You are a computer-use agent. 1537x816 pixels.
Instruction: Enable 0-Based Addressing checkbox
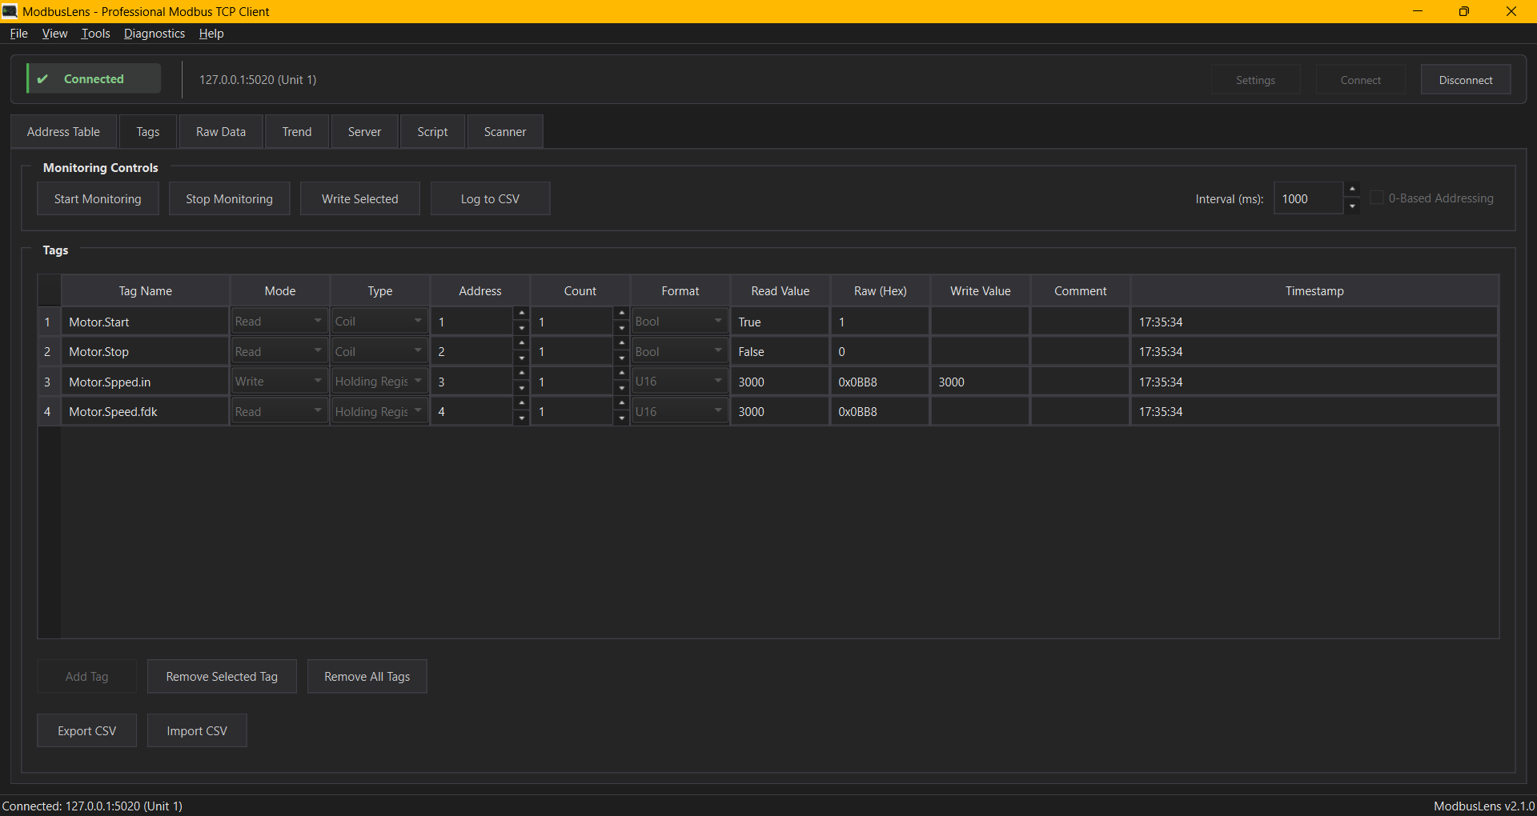pyautogui.click(x=1377, y=198)
